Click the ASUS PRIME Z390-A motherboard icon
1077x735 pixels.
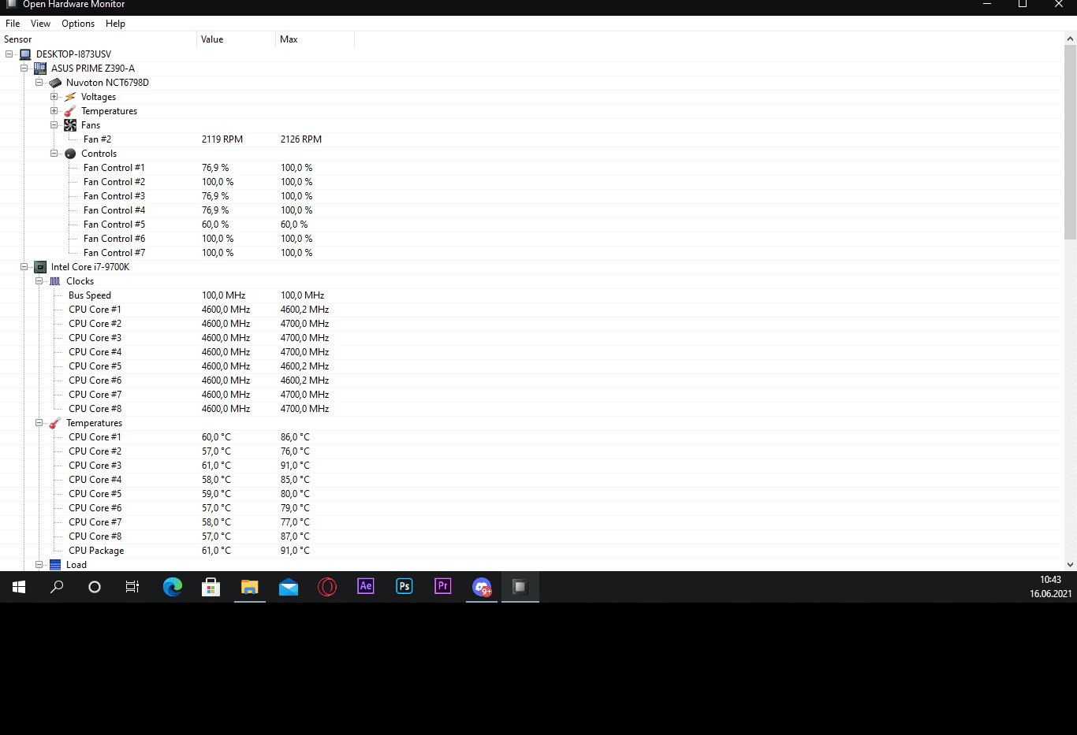(x=40, y=69)
